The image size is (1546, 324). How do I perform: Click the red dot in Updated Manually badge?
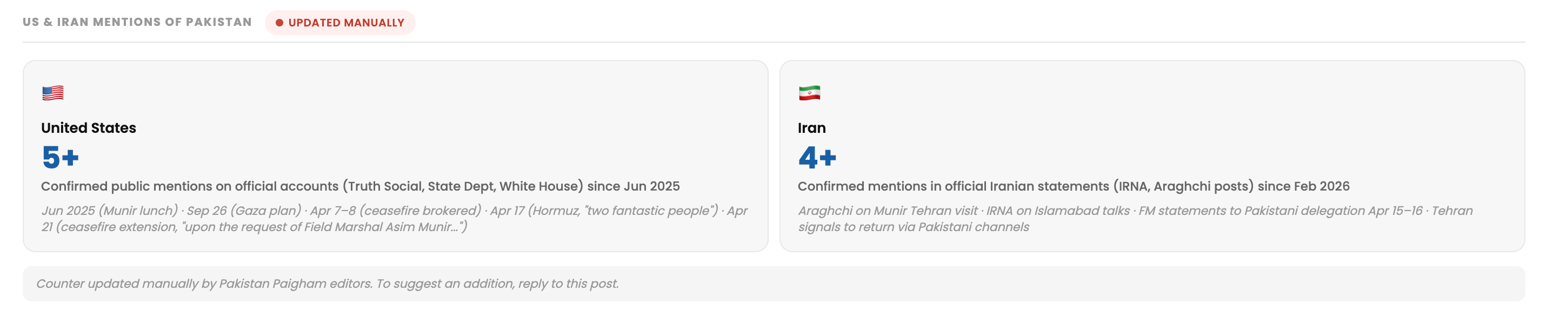pyautogui.click(x=279, y=23)
